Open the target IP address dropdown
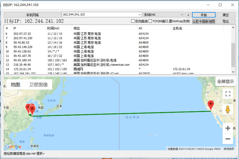The width and height of the screenshot is (239, 159). pos(140,15)
